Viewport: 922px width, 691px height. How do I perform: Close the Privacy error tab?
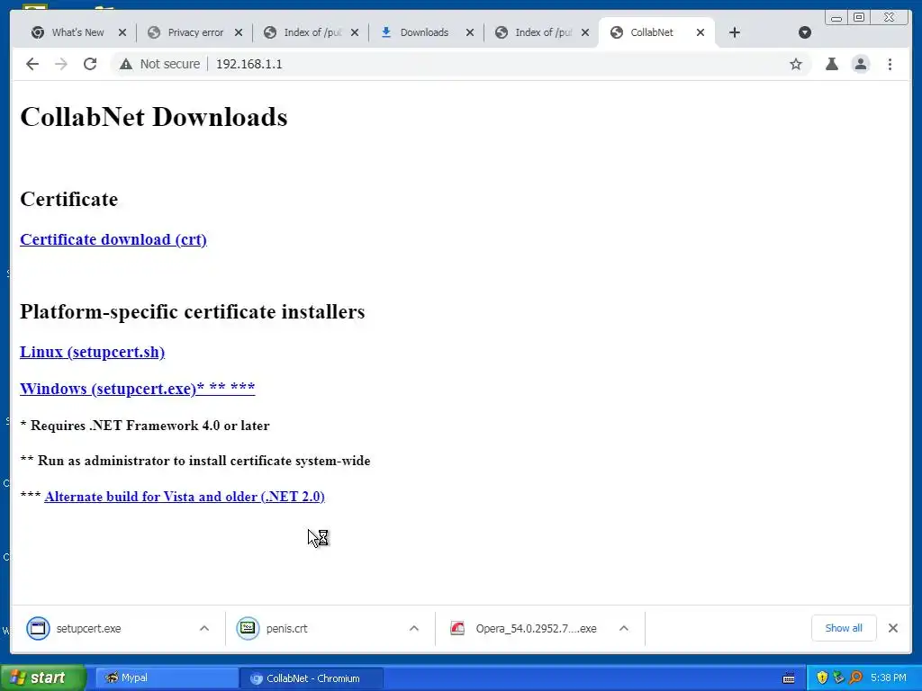tap(238, 32)
